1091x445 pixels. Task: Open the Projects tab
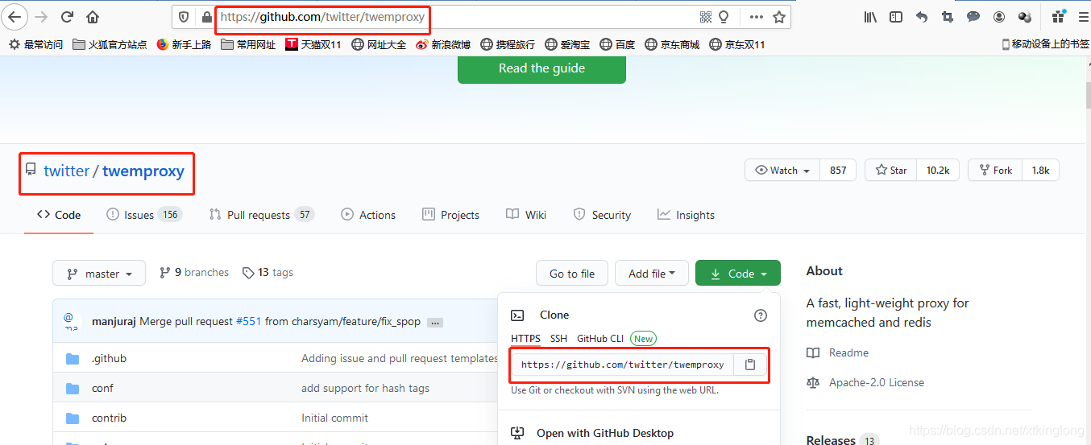point(451,215)
